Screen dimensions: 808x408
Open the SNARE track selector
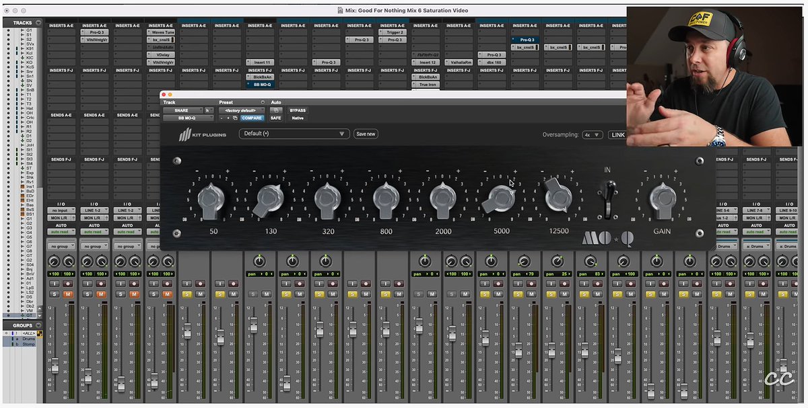(x=182, y=110)
